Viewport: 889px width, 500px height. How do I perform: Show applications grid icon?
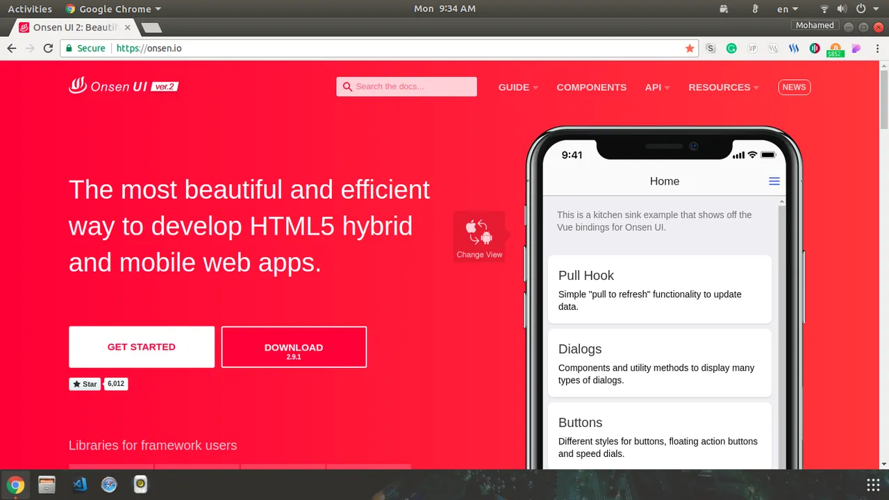click(873, 484)
